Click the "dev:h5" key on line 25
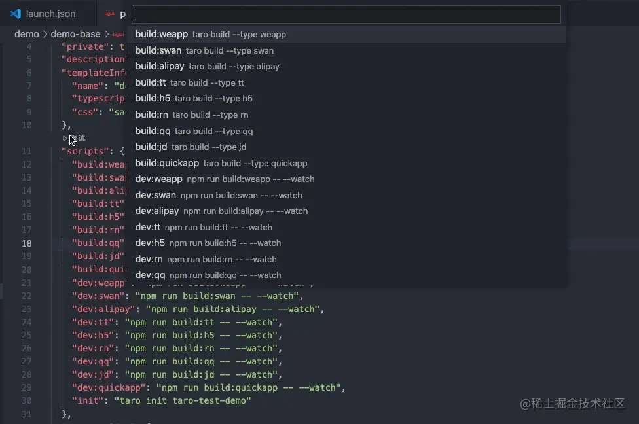The height and width of the screenshot is (424, 639). pos(92,335)
